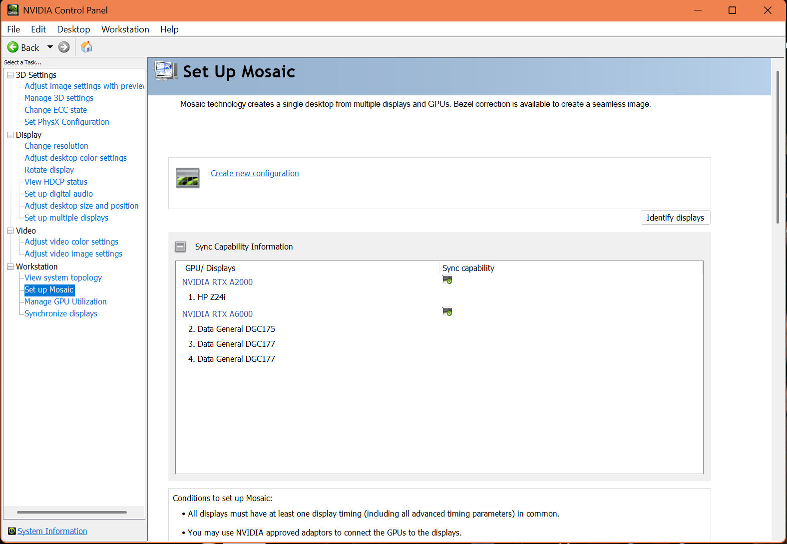Collapse the Display tree node

(x=10, y=135)
